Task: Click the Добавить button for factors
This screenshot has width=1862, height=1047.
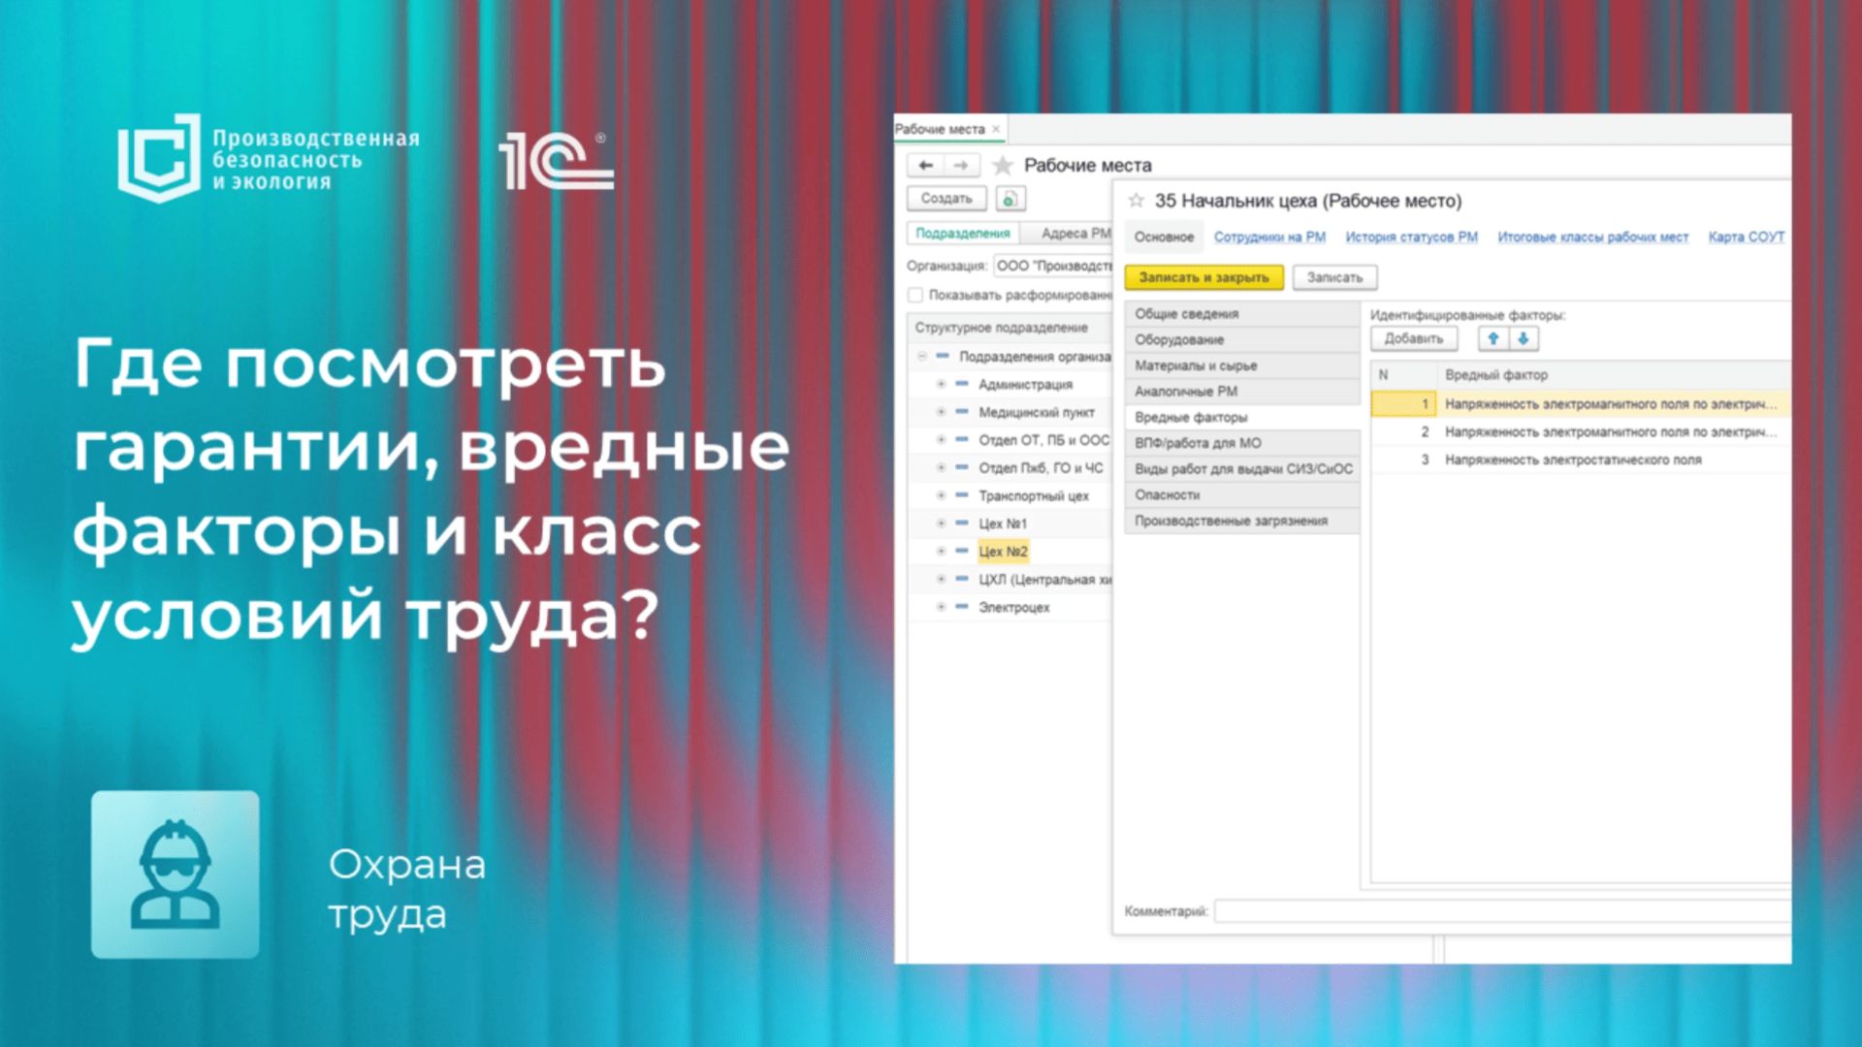Action: pos(1413,338)
